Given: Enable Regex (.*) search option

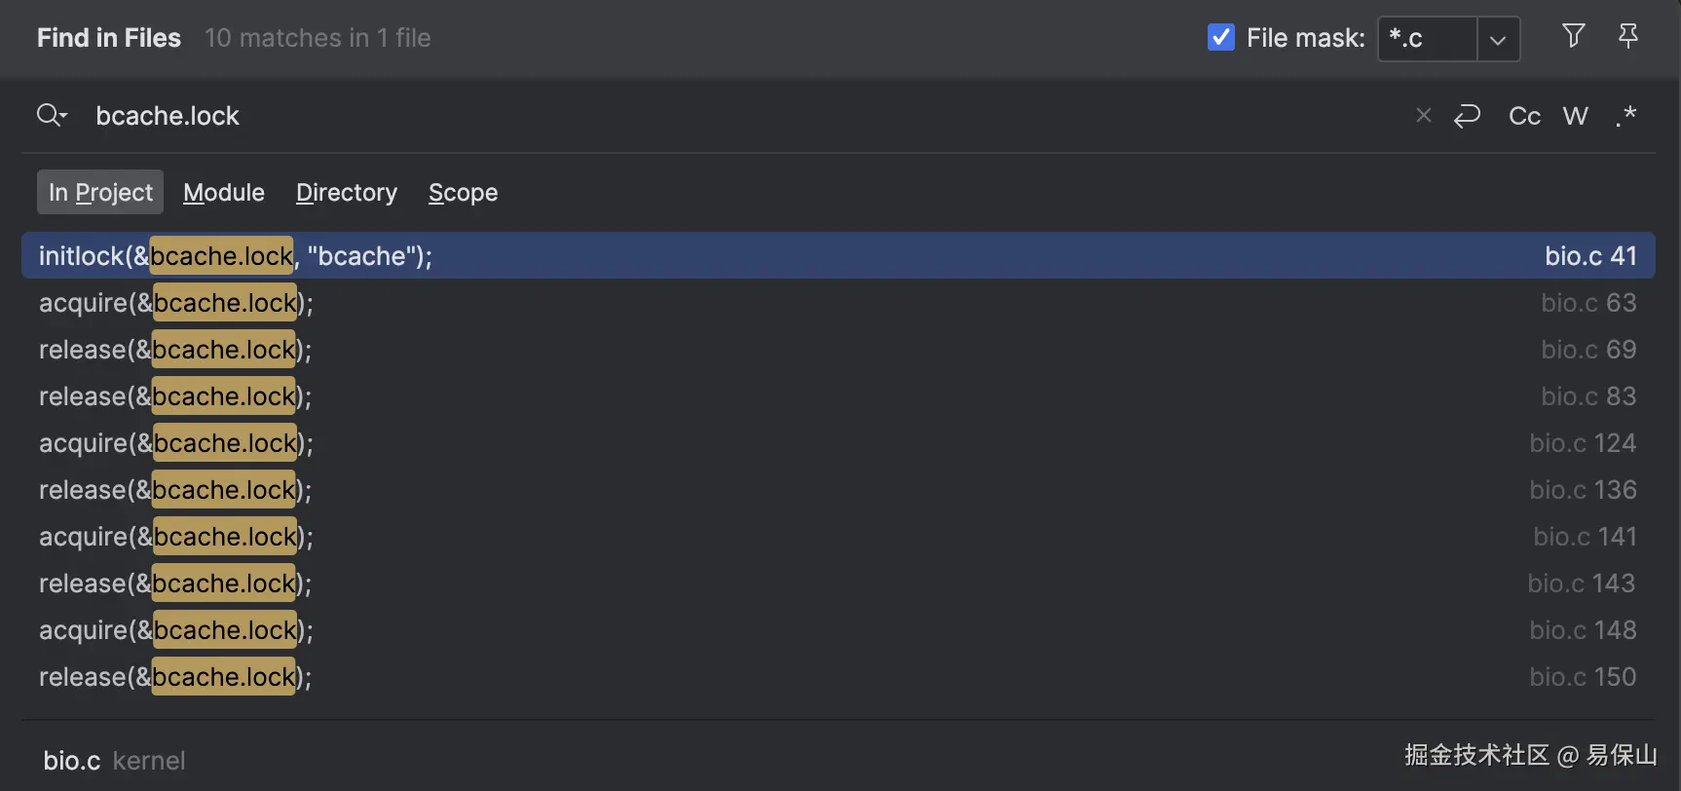Looking at the screenshot, I should 1625,116.
